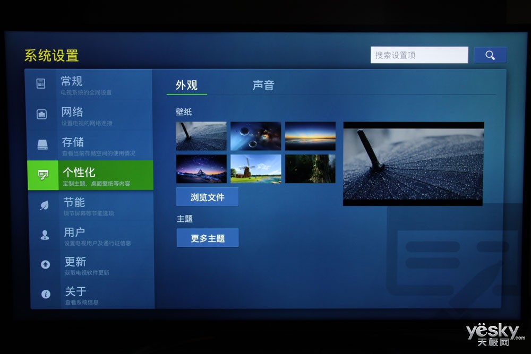Click the magnifier search button
Viewport: 531px width, 354px height.
click(x=490, y=55)
